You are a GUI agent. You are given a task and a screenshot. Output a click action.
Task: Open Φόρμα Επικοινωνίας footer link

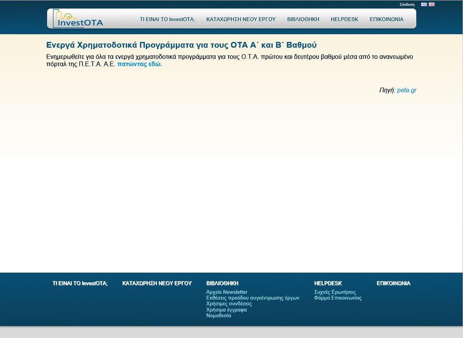338,298
